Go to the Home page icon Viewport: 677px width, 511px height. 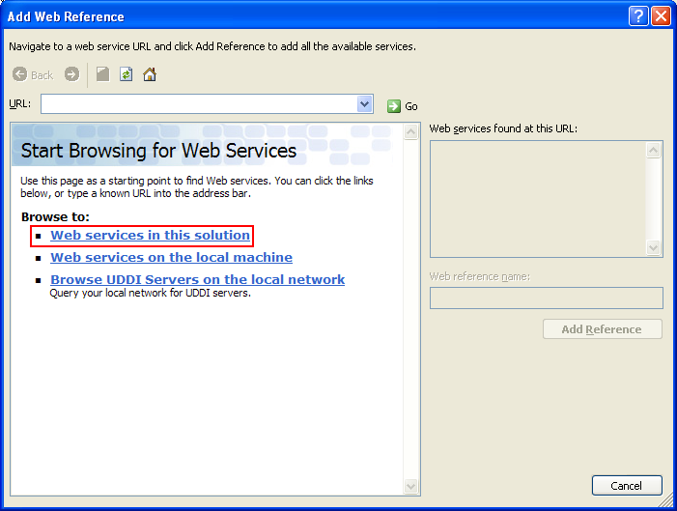pos(150,74)
